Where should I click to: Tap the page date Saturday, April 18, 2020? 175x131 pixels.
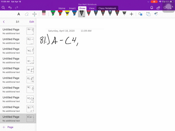(61, 31)
